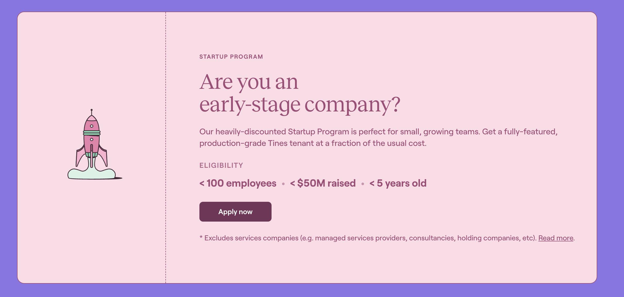Image resolution: width=624 pixels, height=297 pixels.
Task: Select the STARTUP PROGRAM label
Action: 231,57
